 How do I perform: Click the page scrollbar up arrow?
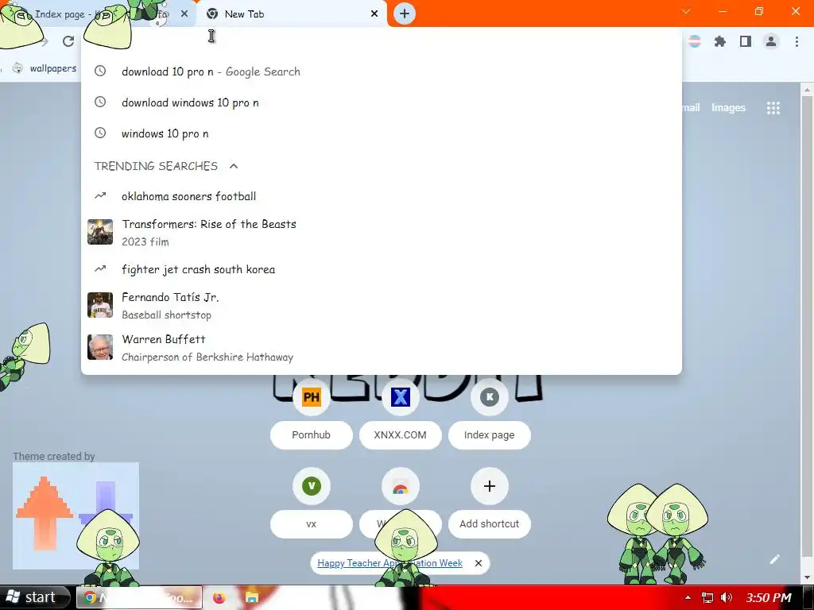808,89
